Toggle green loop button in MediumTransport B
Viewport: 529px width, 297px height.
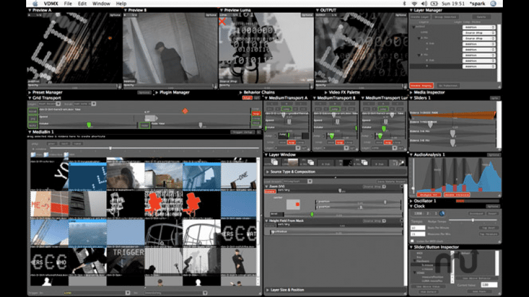click(334, 109)
